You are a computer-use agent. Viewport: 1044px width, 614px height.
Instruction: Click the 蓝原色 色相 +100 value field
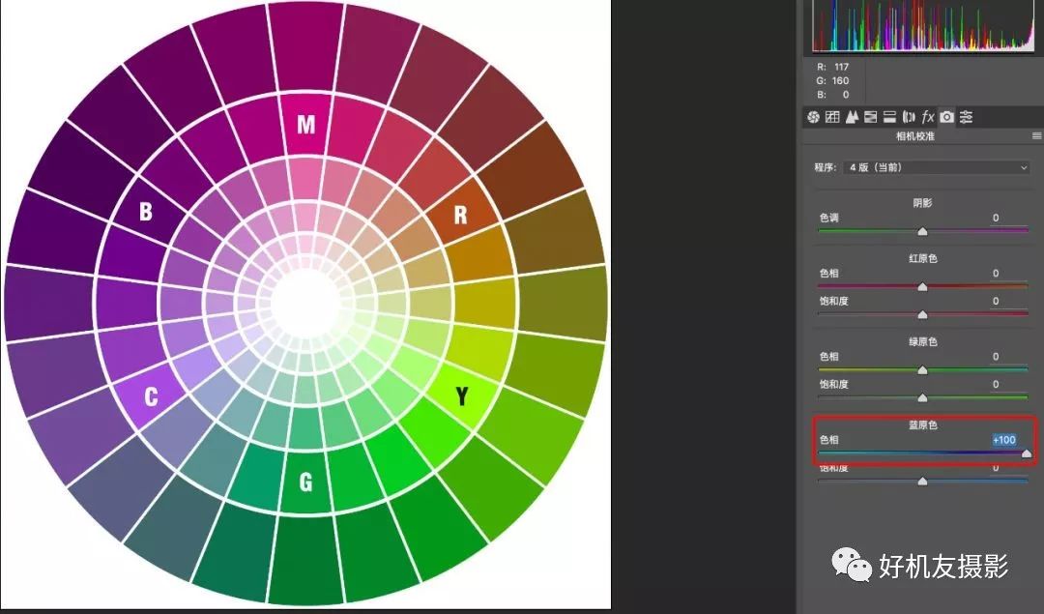point(1004,440)
